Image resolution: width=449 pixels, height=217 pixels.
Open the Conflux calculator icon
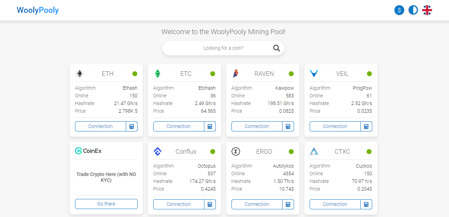[x=210, y=204]
